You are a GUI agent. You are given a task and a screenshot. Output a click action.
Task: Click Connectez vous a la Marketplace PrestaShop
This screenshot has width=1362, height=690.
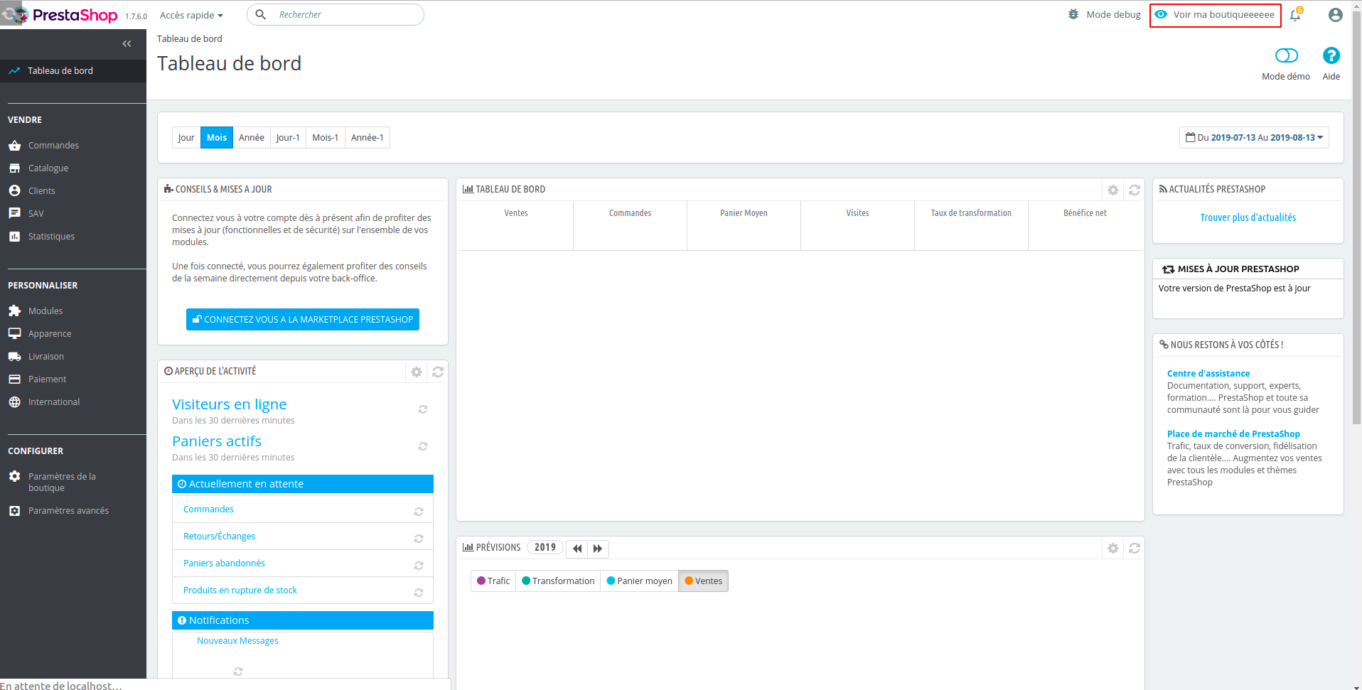(x=302, y=319)
